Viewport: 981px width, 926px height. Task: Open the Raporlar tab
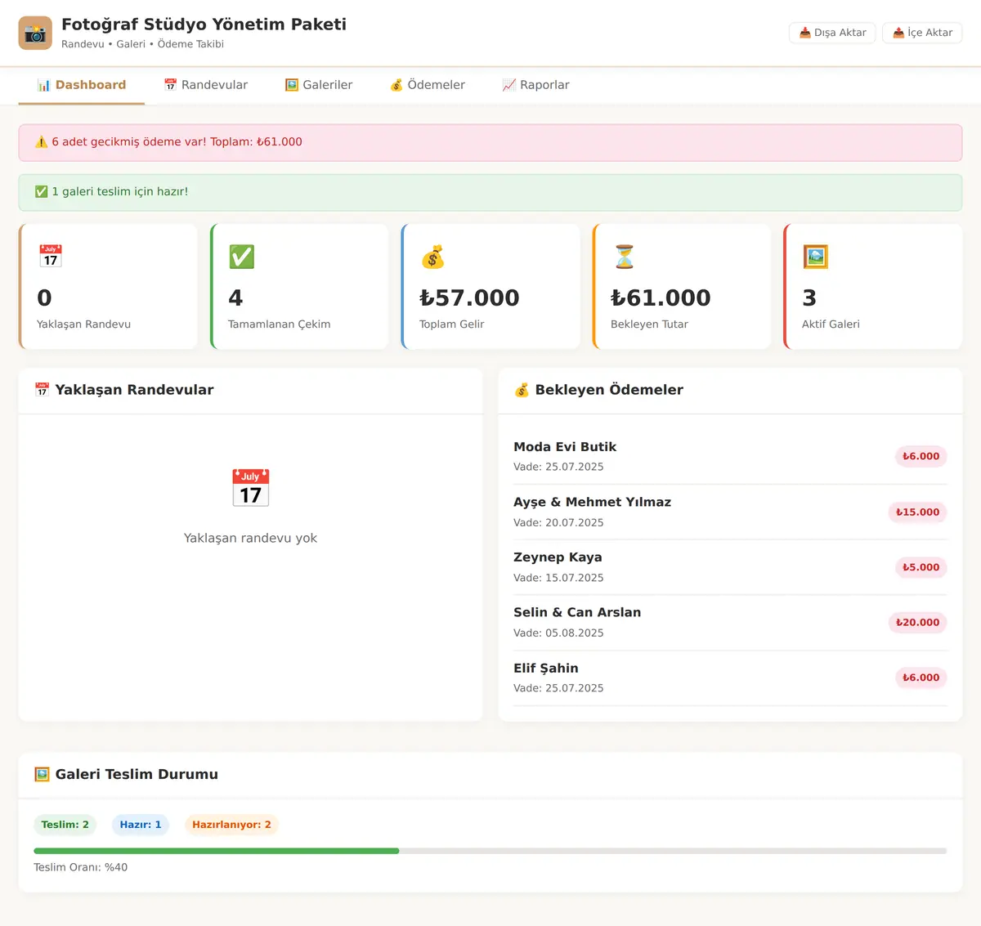tap(536, 85)
